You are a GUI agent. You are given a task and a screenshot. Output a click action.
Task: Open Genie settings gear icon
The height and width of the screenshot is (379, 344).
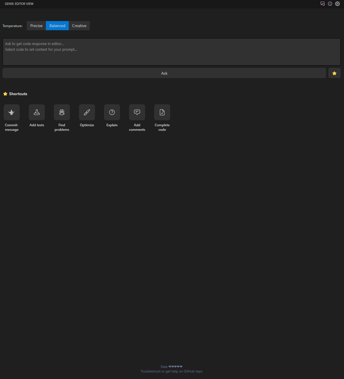tap(337, 4)
